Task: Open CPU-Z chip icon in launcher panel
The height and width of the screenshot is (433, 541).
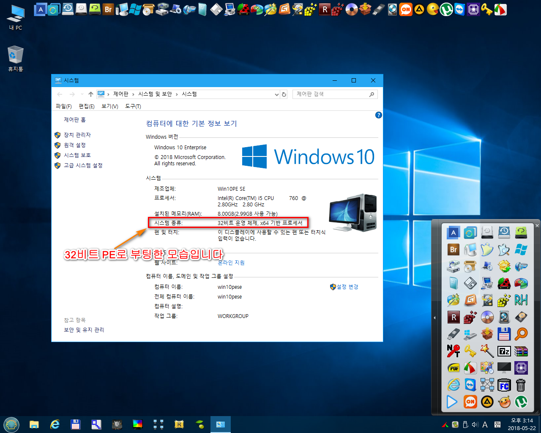Action: [521, 368]
